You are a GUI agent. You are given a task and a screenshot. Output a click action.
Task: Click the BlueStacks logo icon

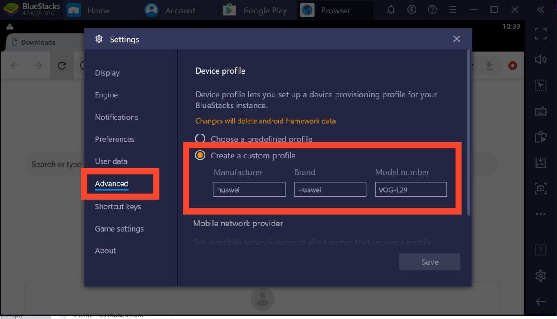tap(11, 10)
